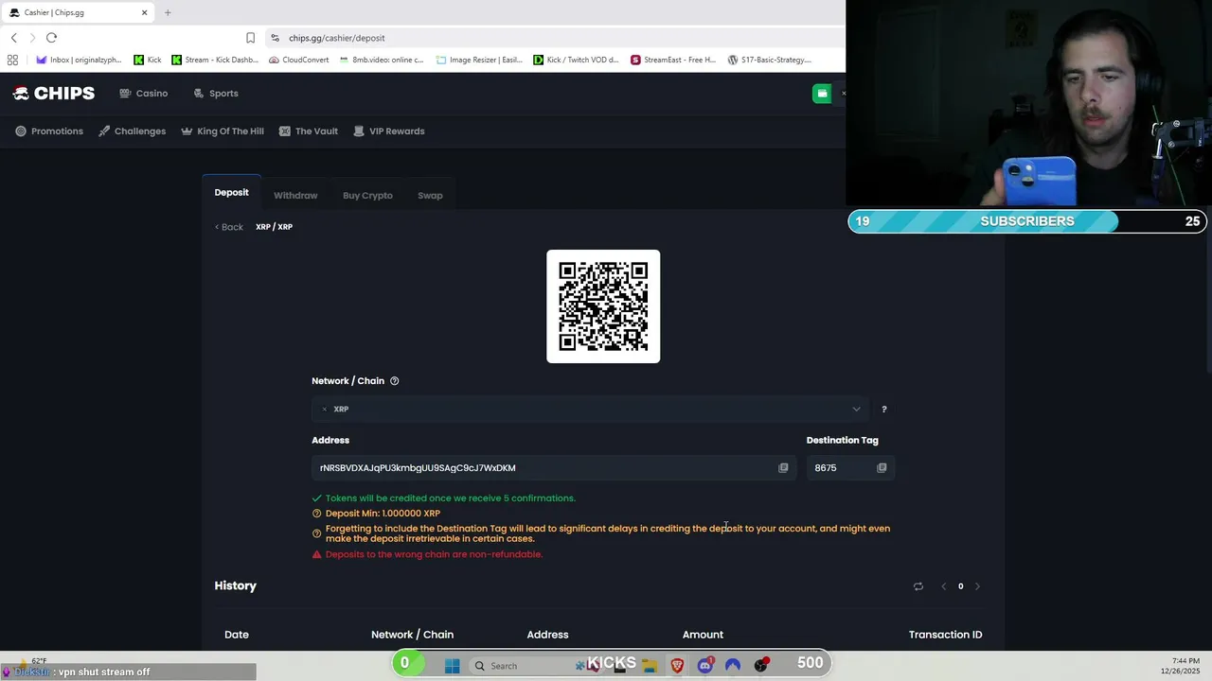
Task: Click the Brave browser taskbar icon
Action: coord(677,666)
